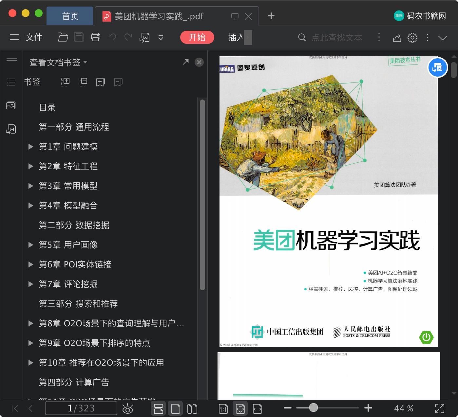This screenshot has height=417, width=458.
Task: Select the 开始 ribbon tab
Action: click(x=197, y=37)
